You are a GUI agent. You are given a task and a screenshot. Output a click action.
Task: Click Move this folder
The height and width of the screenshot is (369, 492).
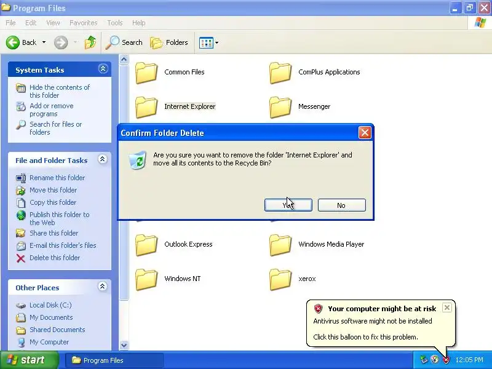(53, 190)
